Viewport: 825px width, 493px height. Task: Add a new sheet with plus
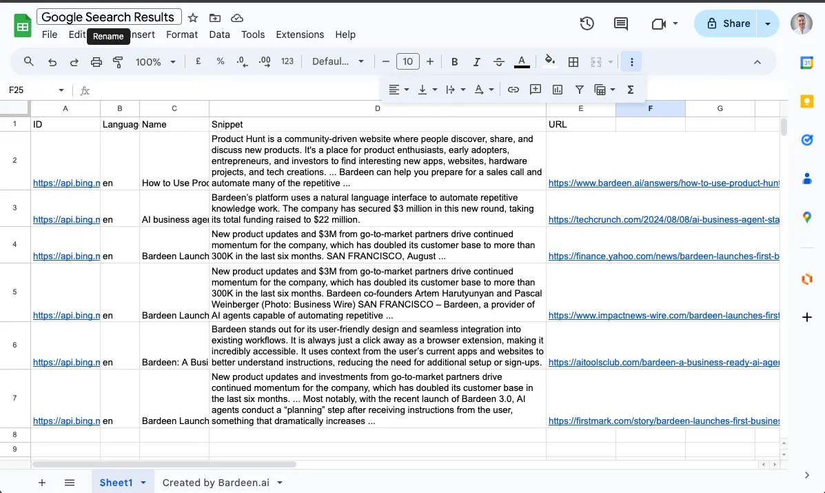[x=42, y=483]
